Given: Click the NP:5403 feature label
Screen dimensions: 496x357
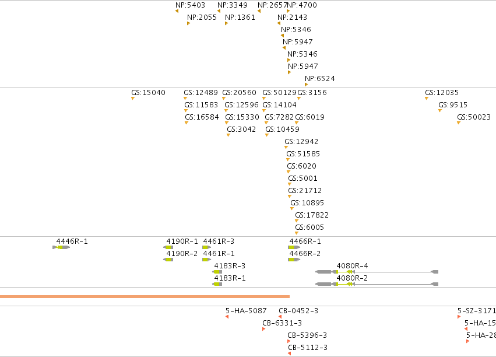Looking at the screenshot, I should pyautogui.click(x=190, y=5).
